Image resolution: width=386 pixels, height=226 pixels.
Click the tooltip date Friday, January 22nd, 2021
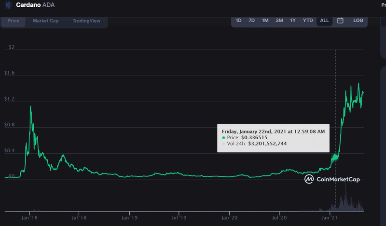click(x=254, y=132)
